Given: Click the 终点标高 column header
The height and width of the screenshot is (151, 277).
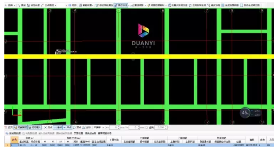Looking at the screenshot, I should click(35, 141).
